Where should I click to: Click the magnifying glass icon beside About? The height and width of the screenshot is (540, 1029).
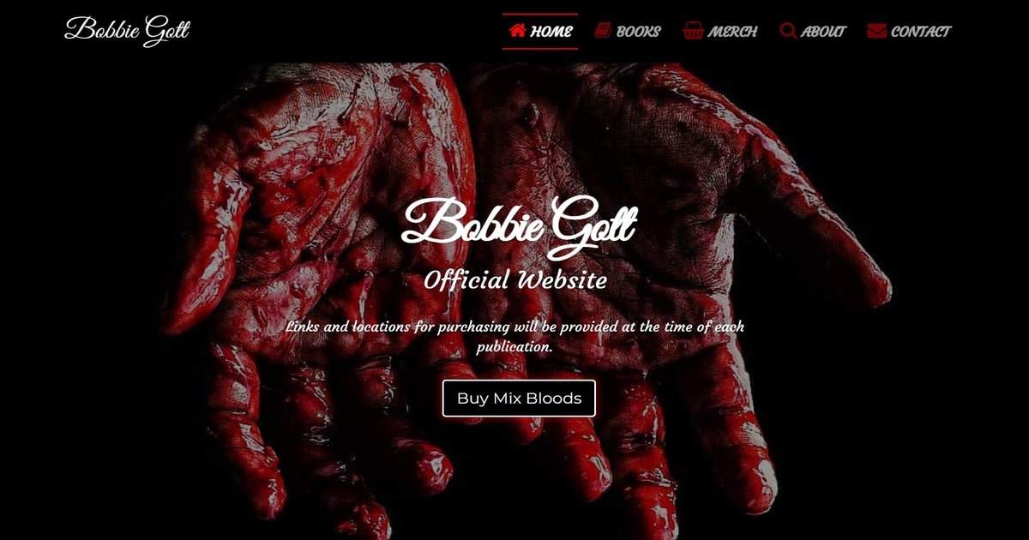pyautogui.click(x=788, y=31)
